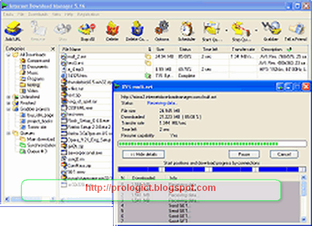
Task: Click the Tell a Friend toolbar icon
Action: (296, 31)
